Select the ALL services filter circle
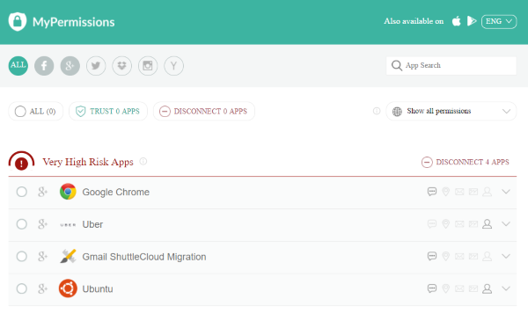This screenshot has height=321, width=528. tap(18, 66)
